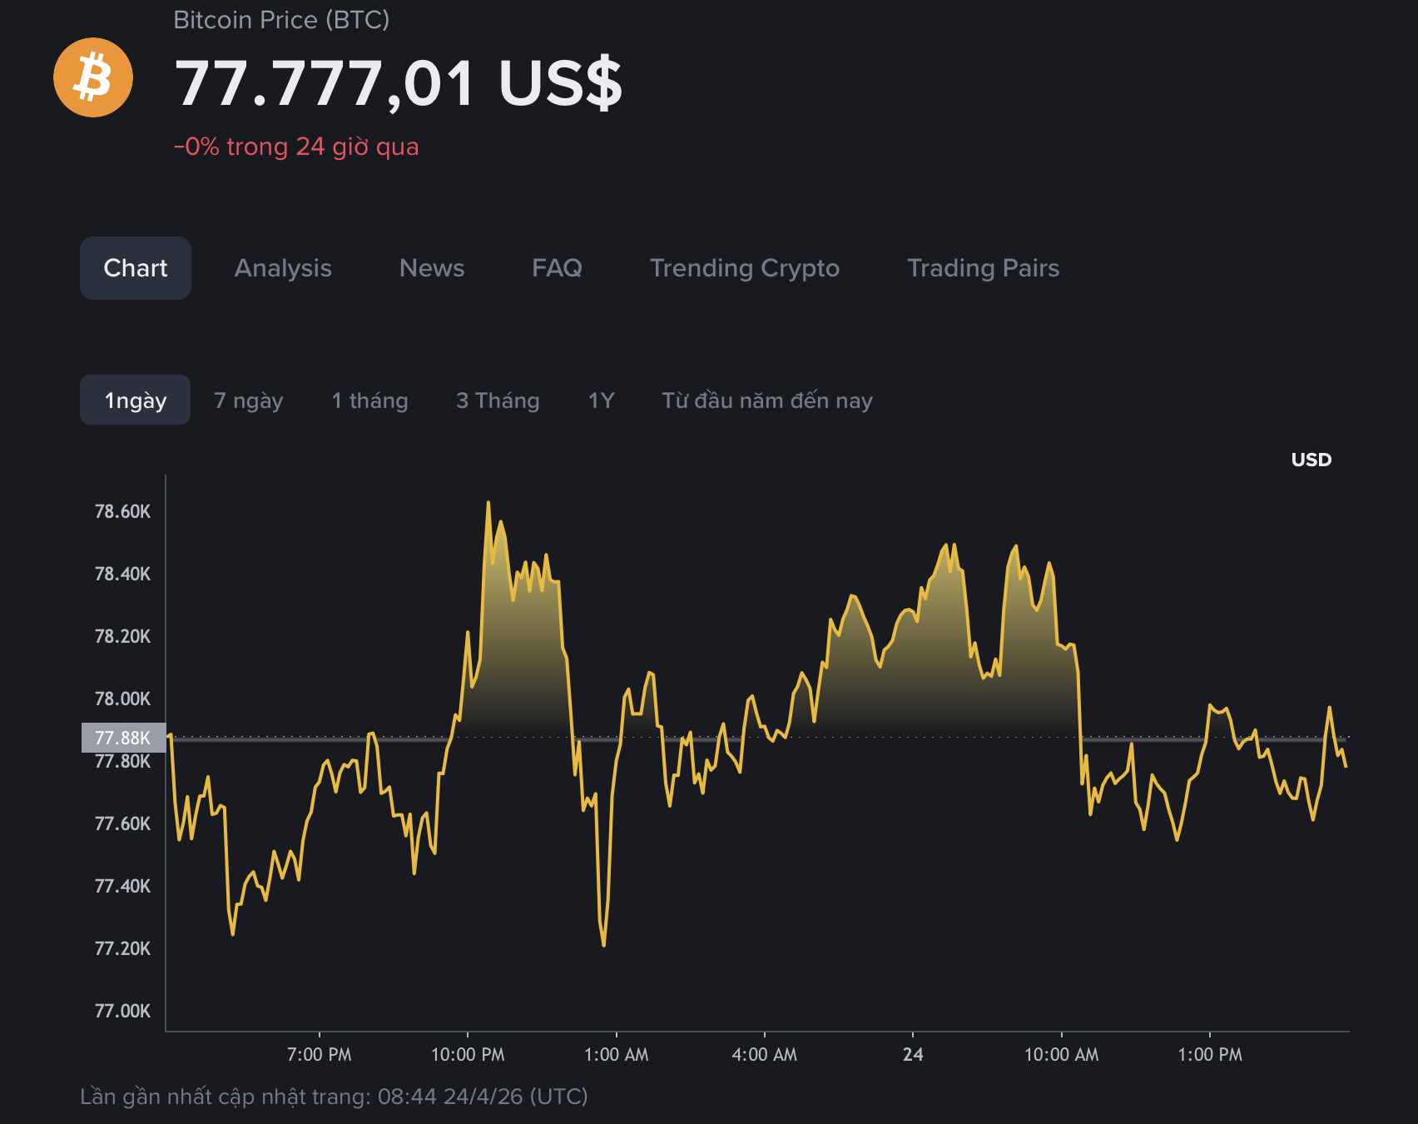Select the Chart tab
The width and height of the screenshot is (1418, 1124).
coord(135,267)
